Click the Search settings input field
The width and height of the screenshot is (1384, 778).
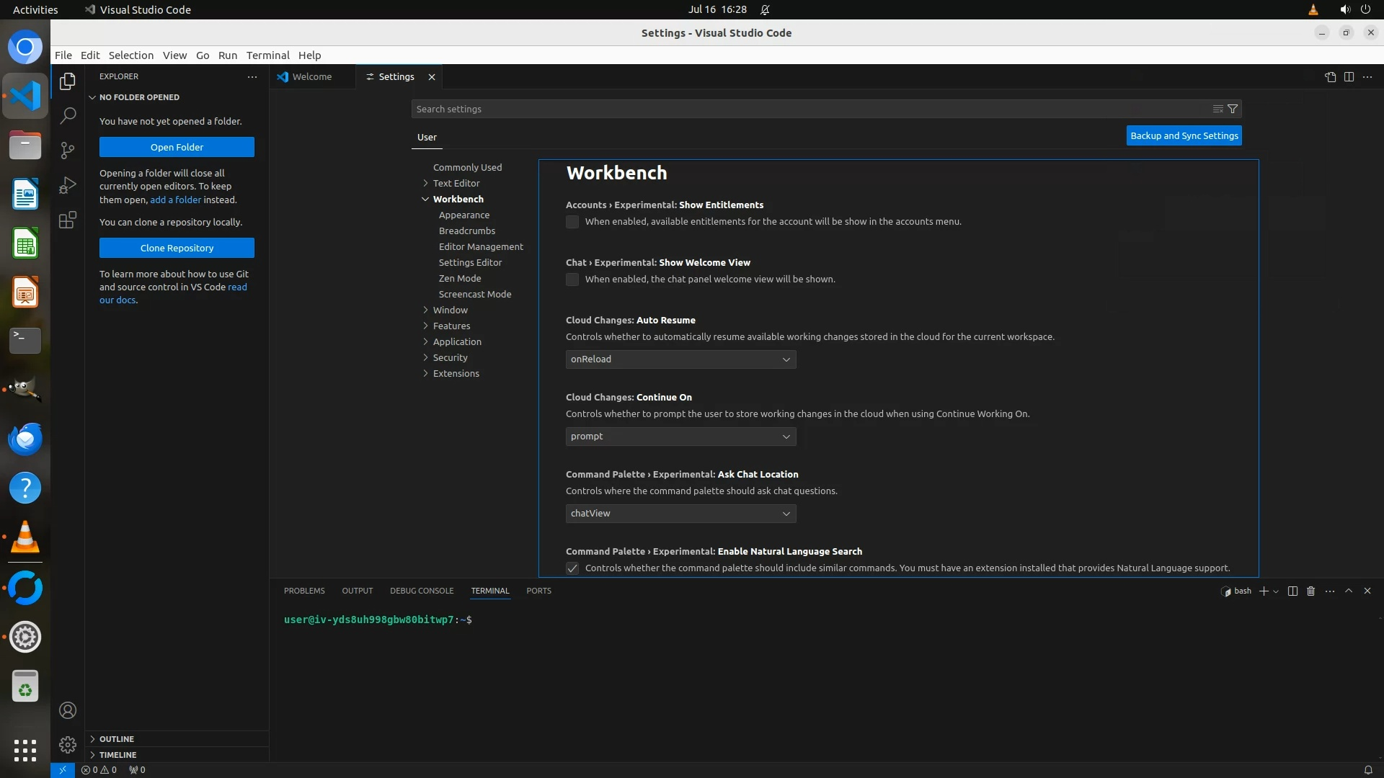[x=807, y=109]
